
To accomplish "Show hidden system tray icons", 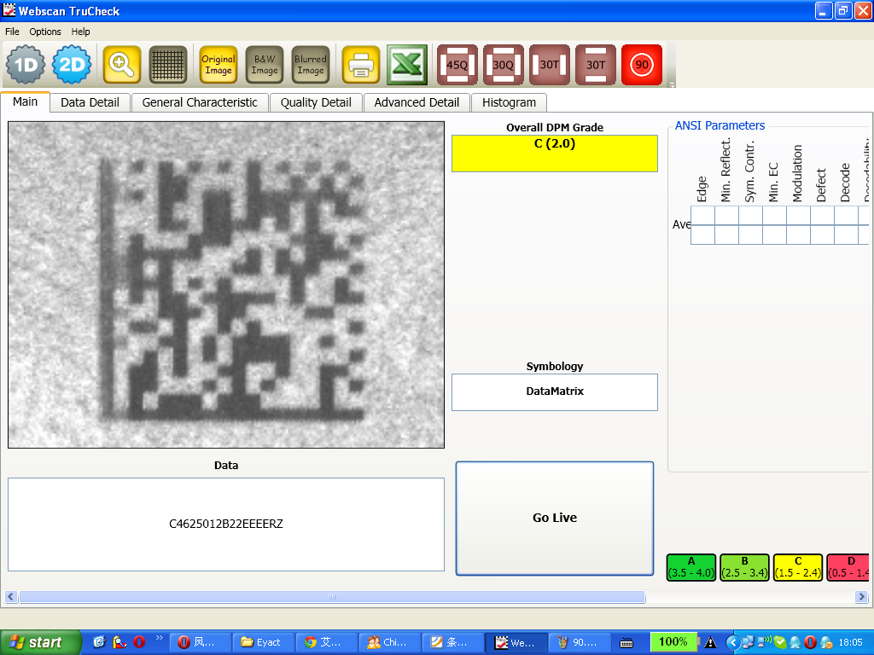I will point(732,643).
